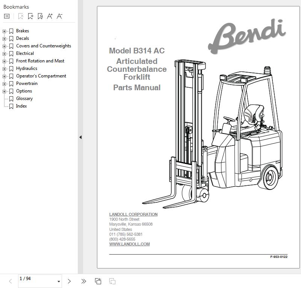Click the Bendi logo on the page

(247, 36)
